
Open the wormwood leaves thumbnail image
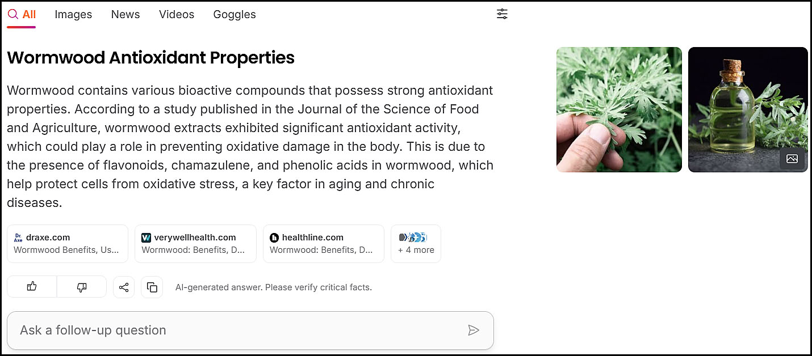(x=619, y=109)
